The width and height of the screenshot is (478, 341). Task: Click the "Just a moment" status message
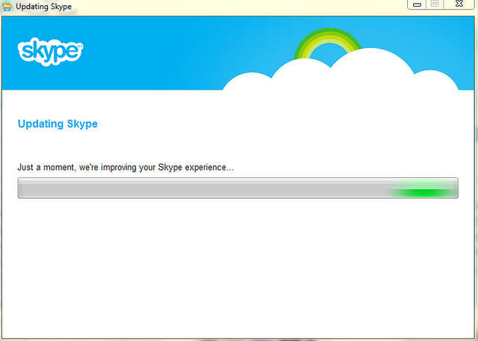point(125,167)
